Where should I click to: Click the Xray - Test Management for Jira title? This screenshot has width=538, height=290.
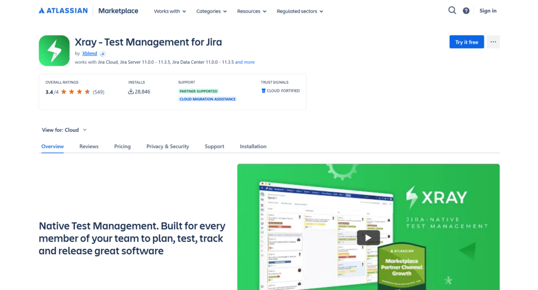point(148,42)
